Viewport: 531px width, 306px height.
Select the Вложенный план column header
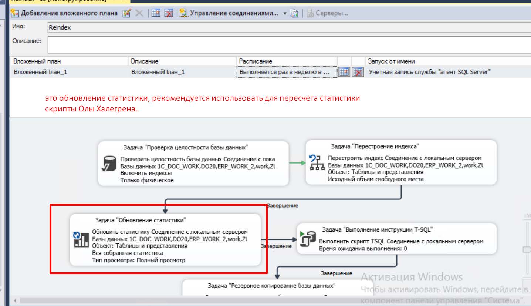[x=69, y=61]
